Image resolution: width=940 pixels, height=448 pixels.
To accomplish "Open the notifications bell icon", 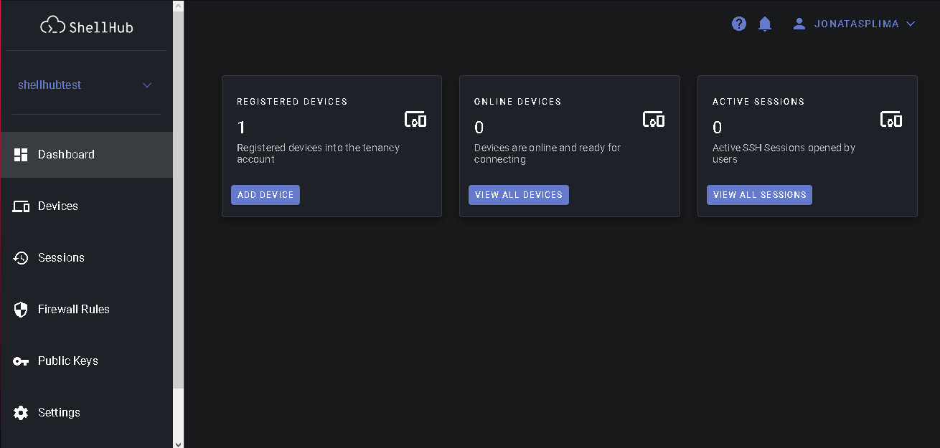I will (765, 24).
